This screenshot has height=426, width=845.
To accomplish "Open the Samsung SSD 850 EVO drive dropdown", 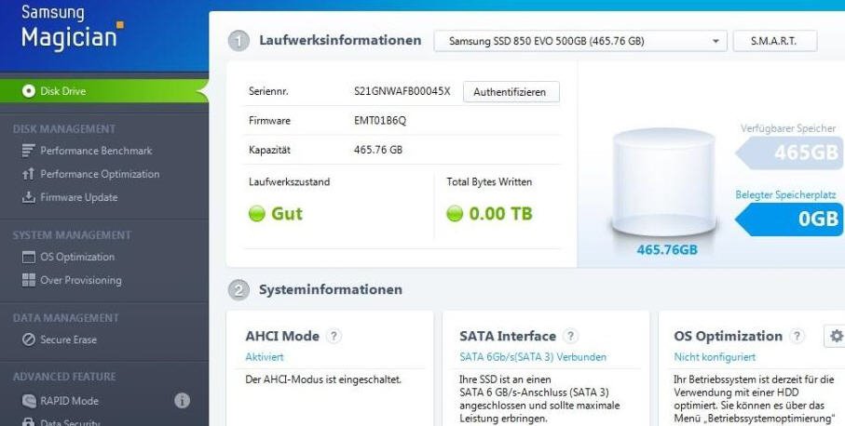I will point(579,41).
